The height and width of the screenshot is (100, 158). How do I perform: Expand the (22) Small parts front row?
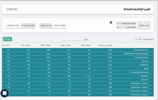[151, 50]
